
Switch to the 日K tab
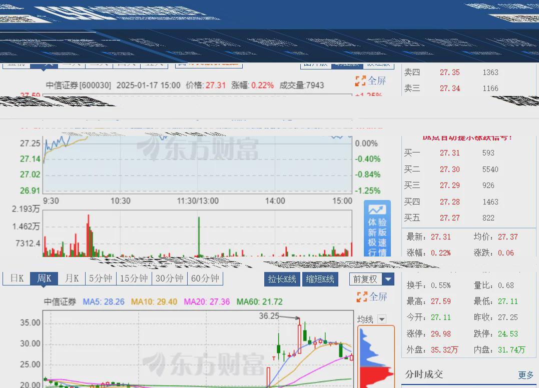17,278
